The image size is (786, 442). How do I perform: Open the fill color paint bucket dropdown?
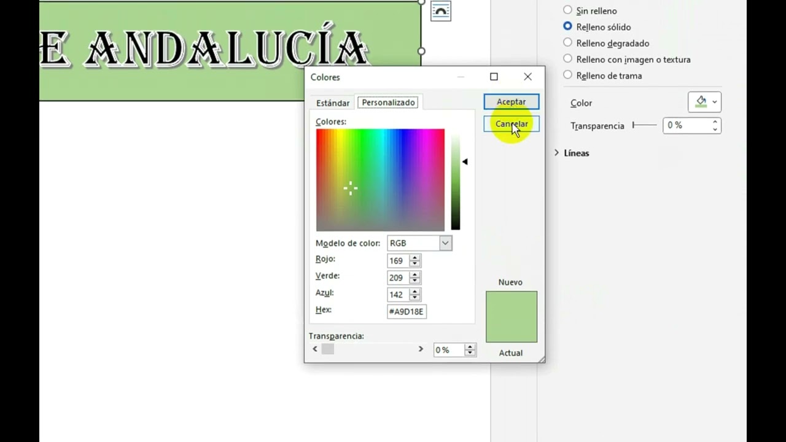[x=704, y=102]
